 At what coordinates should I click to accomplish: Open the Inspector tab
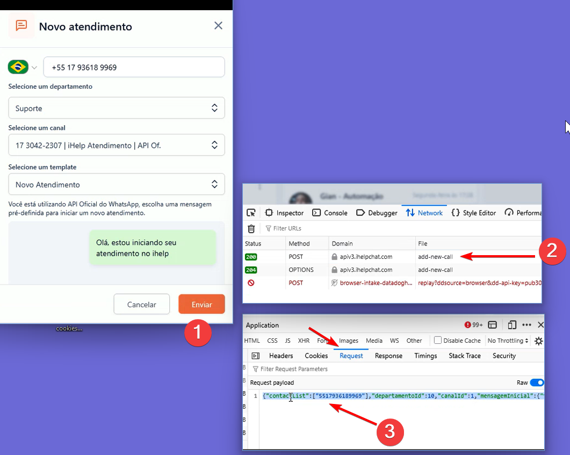[x=284, y=213]
